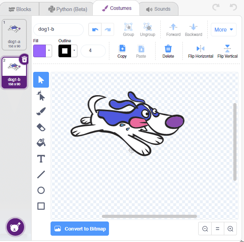Pick the Brush tool

(41, 111)
